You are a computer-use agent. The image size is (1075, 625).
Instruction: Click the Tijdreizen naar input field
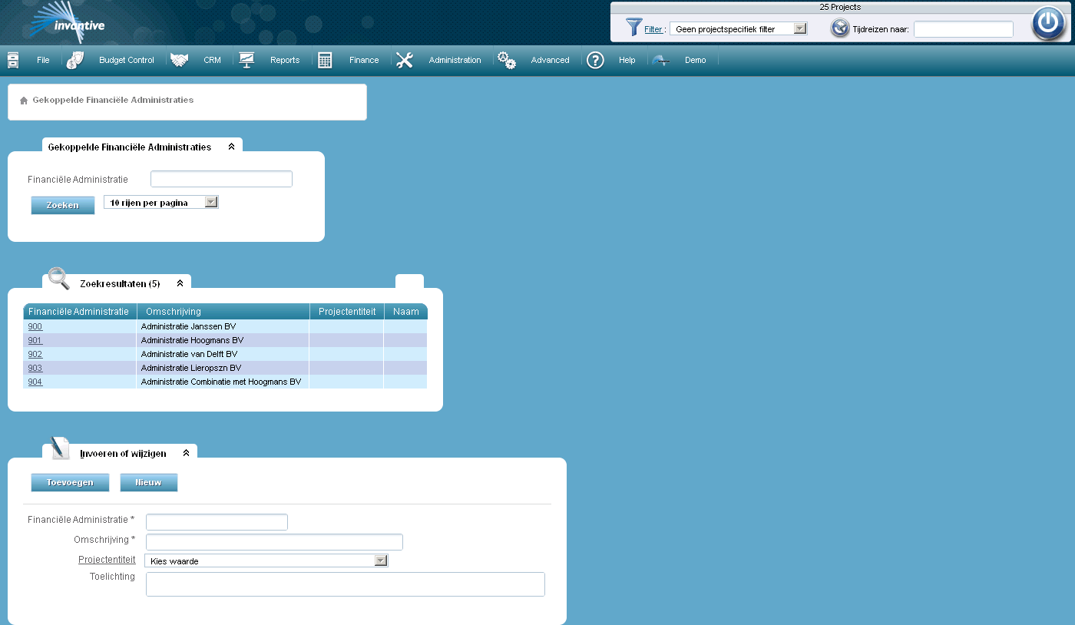pyautogui.click(x=964, y=29)
